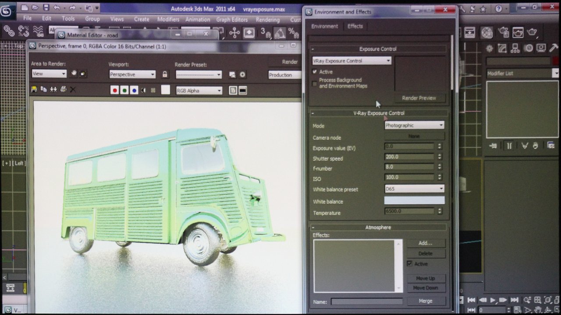Enable Process Background and Environment Maps checkbox
Image resolution: width=561 pixels, height=315 pixels.
coord(315,83)
